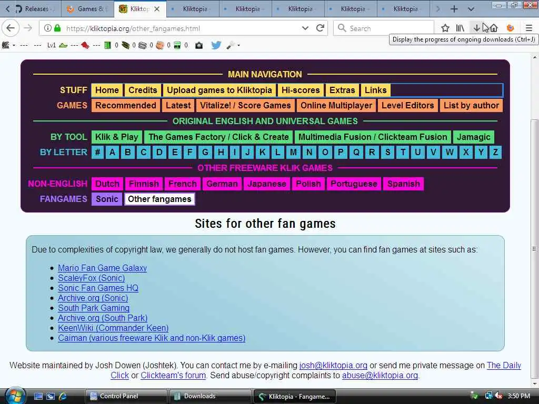This screenshot has height=404, width=539.
Task: Show download progress with the down-arrow icon
Action: coord(477,28)
